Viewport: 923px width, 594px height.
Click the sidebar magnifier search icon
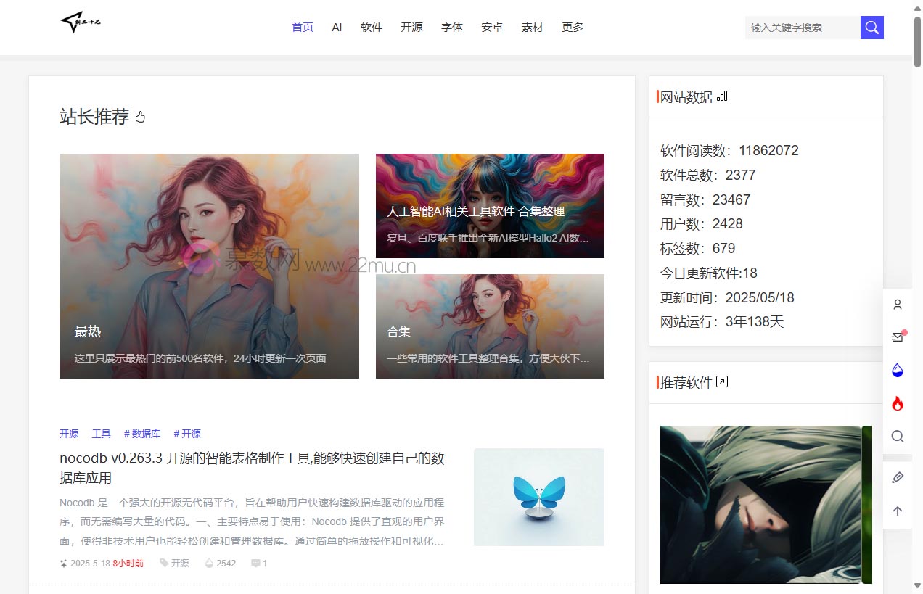pyautogui.click(x=898, y=437)
